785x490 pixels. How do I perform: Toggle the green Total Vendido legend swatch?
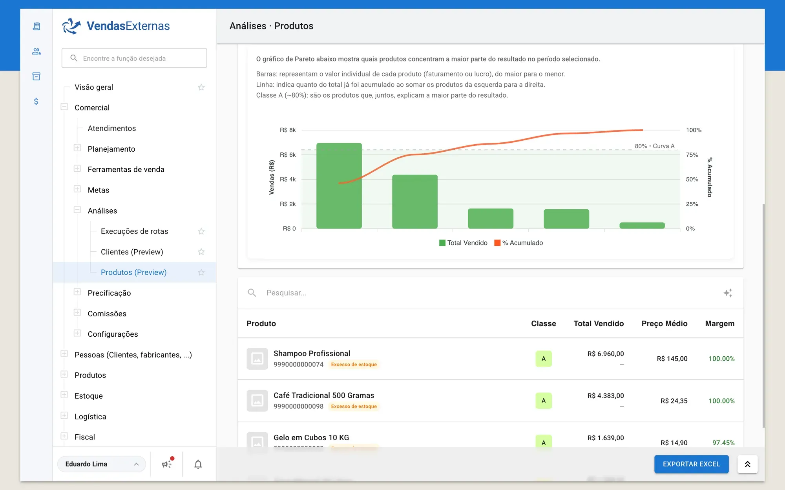(442, 243)
